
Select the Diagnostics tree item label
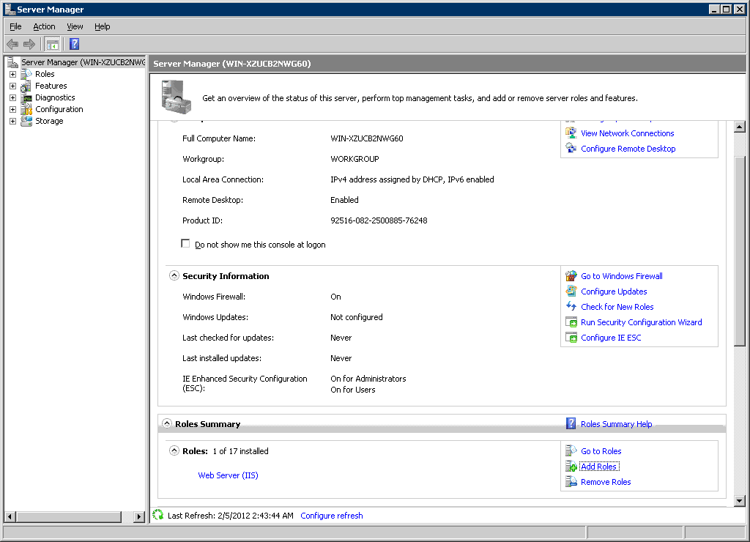click(55, 97)
